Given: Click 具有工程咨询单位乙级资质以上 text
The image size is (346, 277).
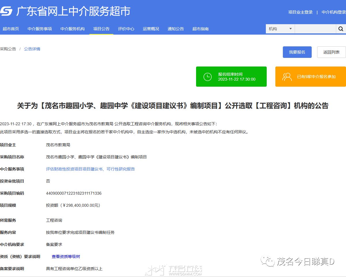Looking at the screenshot, I should tap(74, 269).
